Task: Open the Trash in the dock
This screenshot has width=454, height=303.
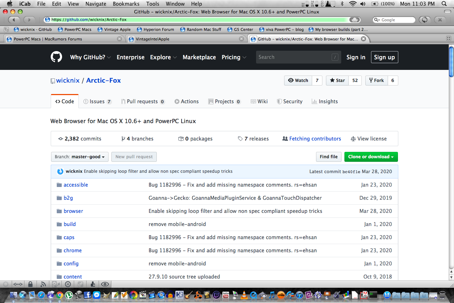Action: 442,295
